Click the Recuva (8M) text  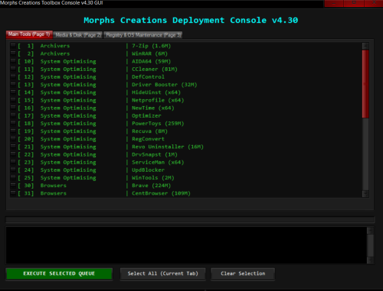click(x=149, y=131)
